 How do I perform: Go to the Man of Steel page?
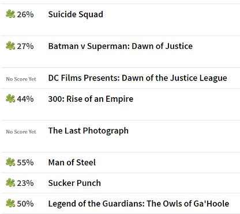click(72, 162)
